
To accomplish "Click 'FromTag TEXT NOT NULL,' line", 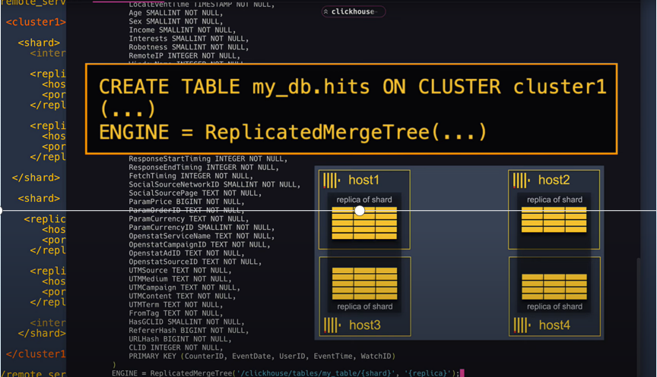I will (x=176, y=313).
